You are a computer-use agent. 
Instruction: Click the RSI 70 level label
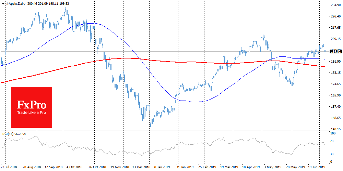pos(332,141)
